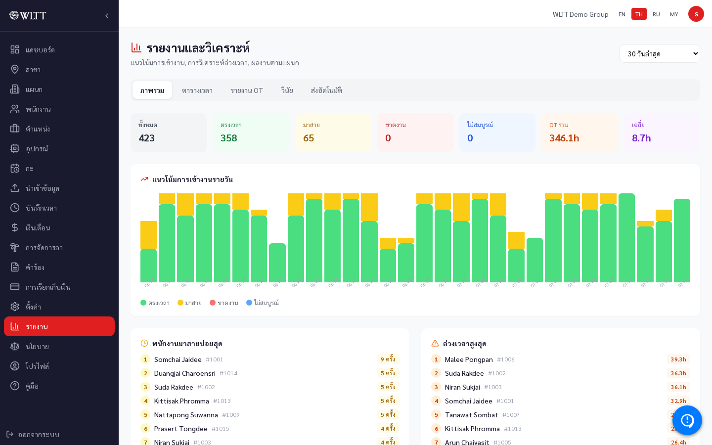
Task: Switch to the รายงาน OT tab
Action: point(247,90)
